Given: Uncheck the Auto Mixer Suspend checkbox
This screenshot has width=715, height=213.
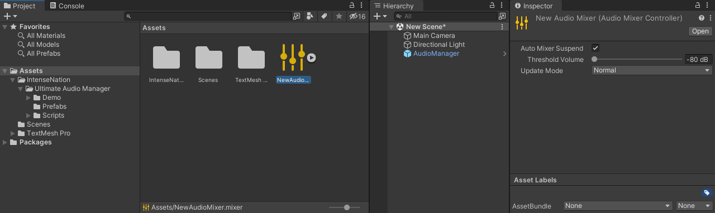Looking at the screenshot, I should pyautogui.click(x=595, y=49).
